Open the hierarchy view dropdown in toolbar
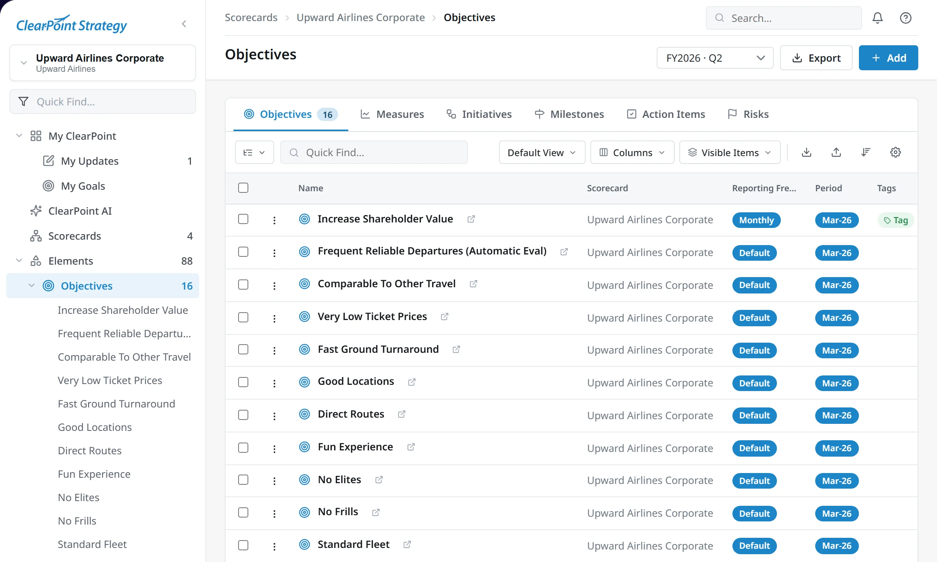 pyautogui.click(x=254, y=152)
